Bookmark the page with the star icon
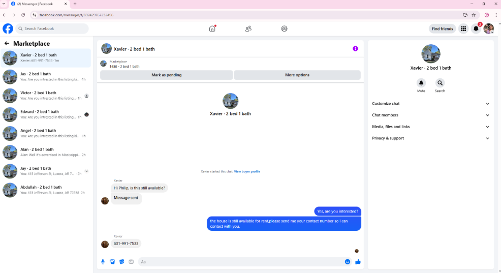Viewport: 501px width, 273px height. (474, 15)
